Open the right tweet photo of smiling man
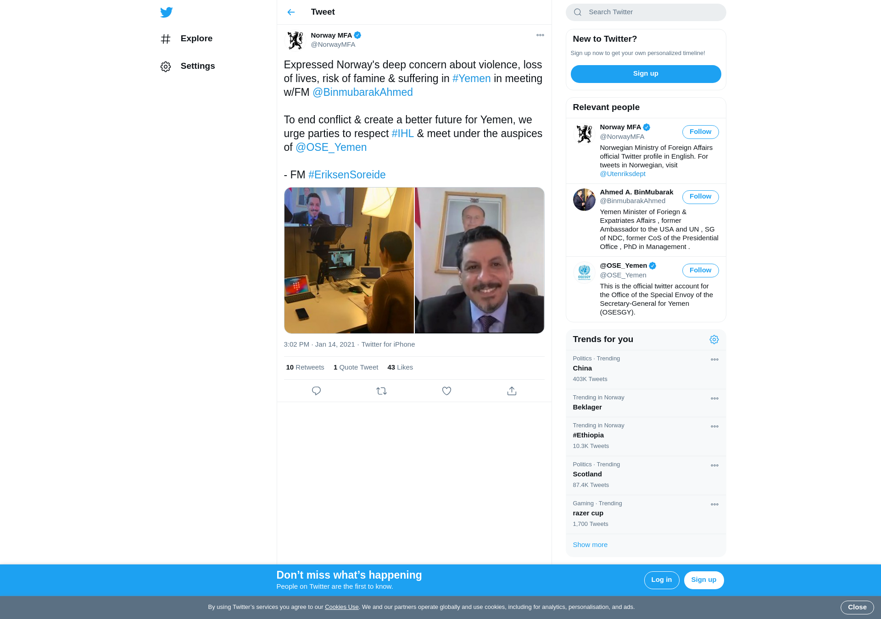881x619 pixels. click(480, 260)
